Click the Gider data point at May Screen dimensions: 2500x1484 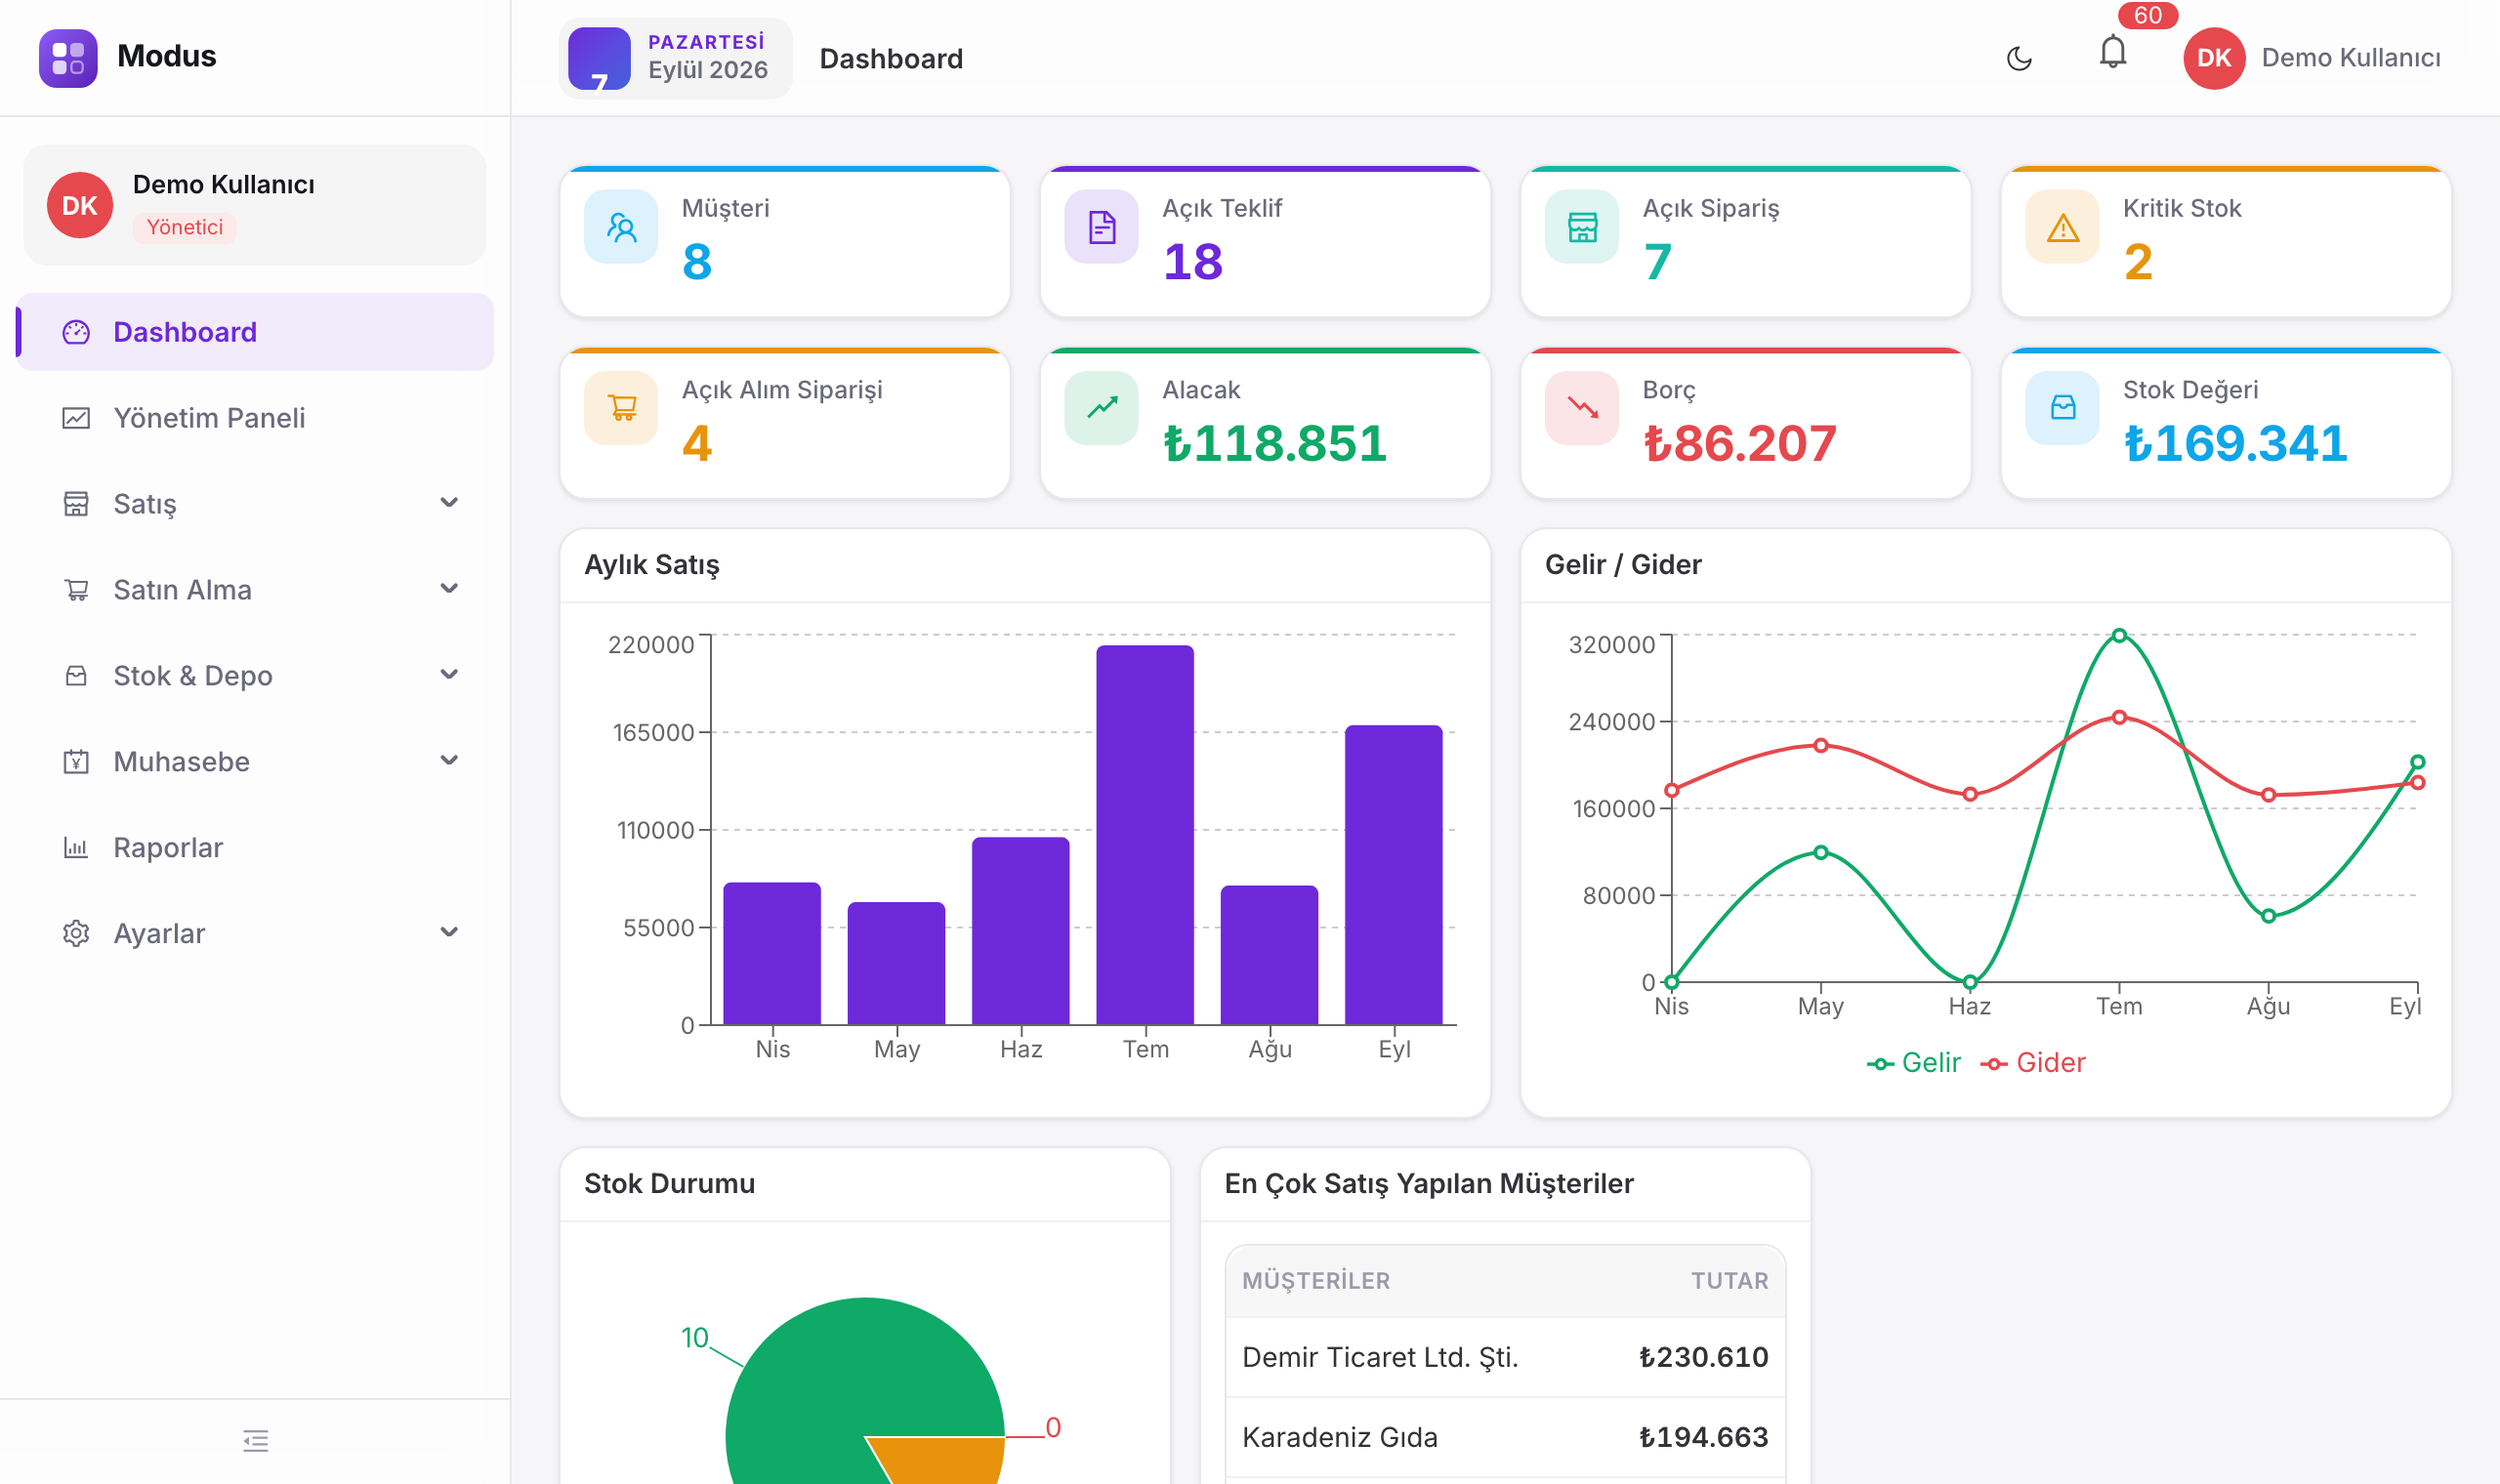pyautogui.click(x=1821, y=745)
